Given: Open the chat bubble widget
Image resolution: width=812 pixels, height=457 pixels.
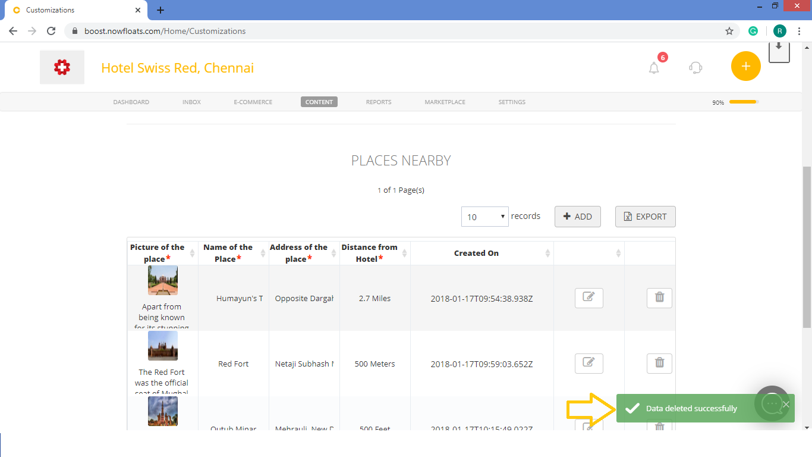Looking at the screenshot, I should click(x=772, y=403).
